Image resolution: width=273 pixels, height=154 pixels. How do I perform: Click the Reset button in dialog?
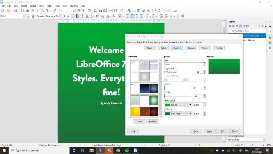coord(196,131)
